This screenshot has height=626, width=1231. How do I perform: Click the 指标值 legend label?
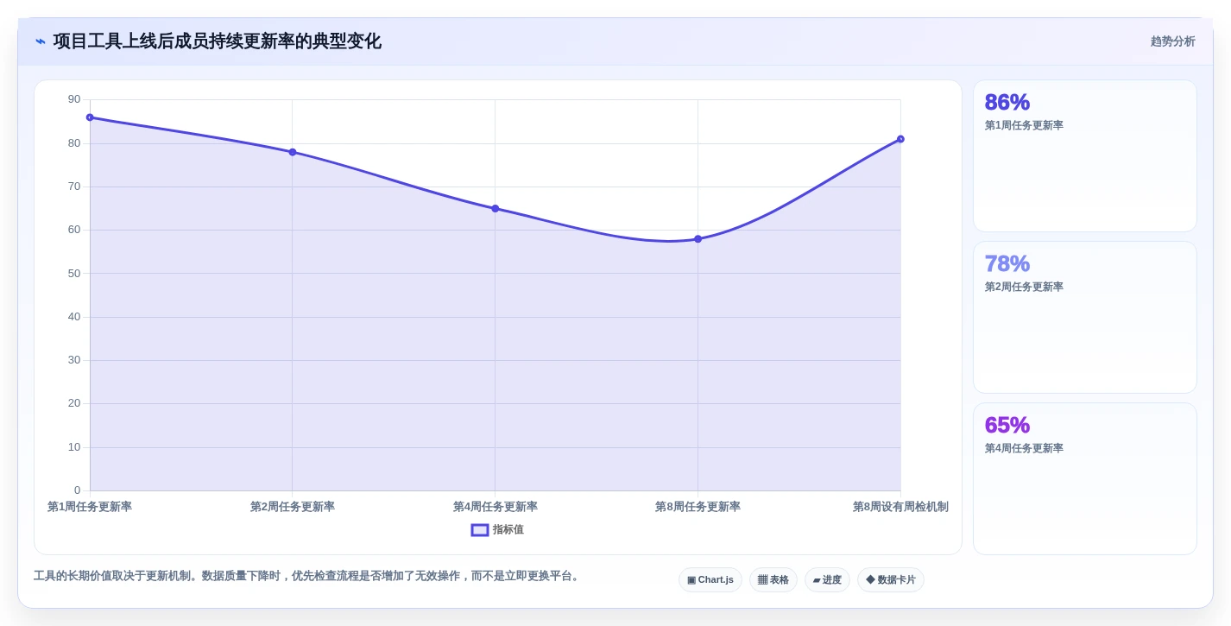[x=508, y=530]
